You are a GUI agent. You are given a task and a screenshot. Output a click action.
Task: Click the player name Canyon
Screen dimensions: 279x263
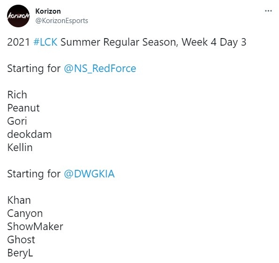coord(25,214)
